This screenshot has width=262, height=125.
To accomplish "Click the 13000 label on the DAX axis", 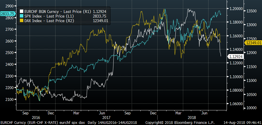I will tap(251, 25).
